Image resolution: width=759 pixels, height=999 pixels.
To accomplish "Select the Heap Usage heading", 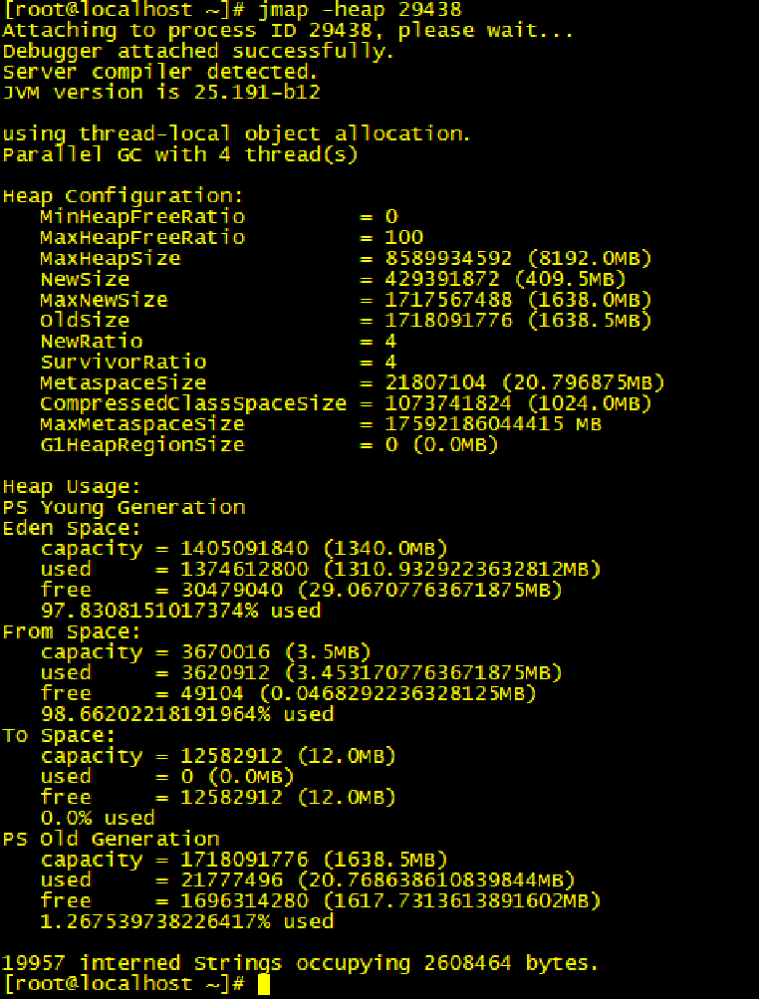I will point(72,487).
